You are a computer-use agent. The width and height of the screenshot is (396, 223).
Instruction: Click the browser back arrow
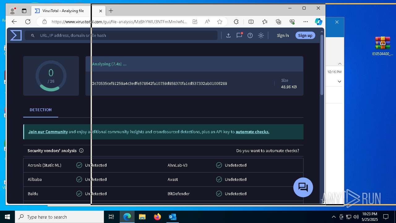point(14,21)
